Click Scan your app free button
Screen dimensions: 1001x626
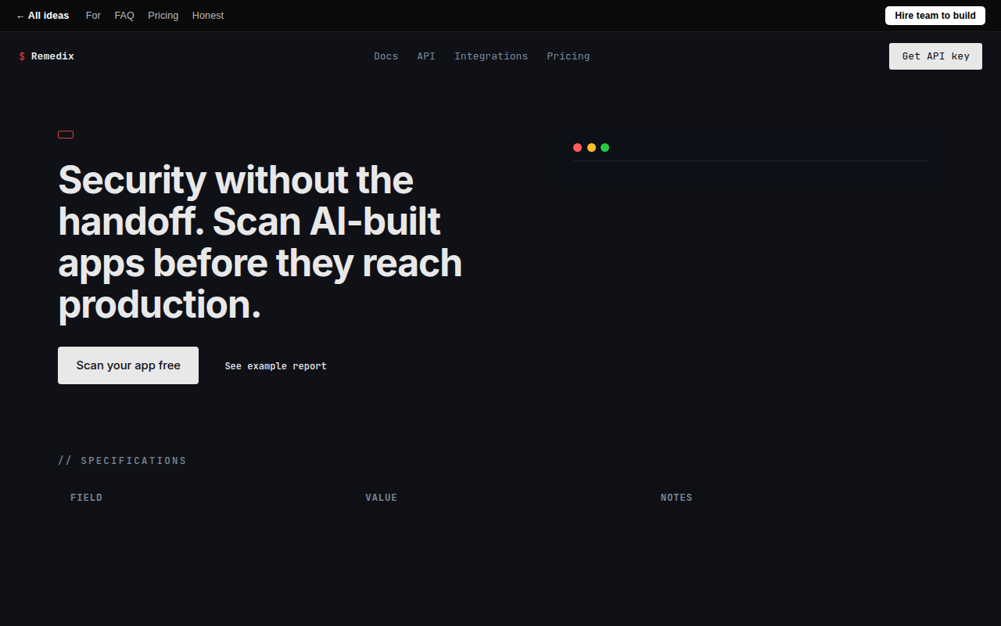128,365
